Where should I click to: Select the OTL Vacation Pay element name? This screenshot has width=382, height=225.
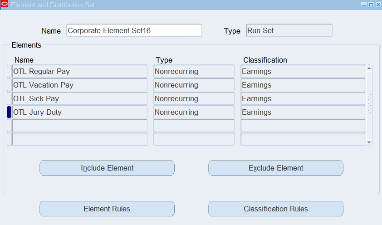coord(79,85)
